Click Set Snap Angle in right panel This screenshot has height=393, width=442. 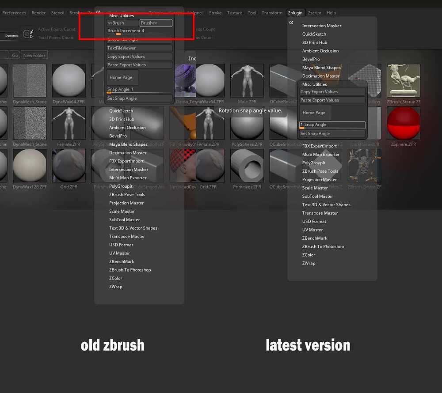click(x=332, y=133)
